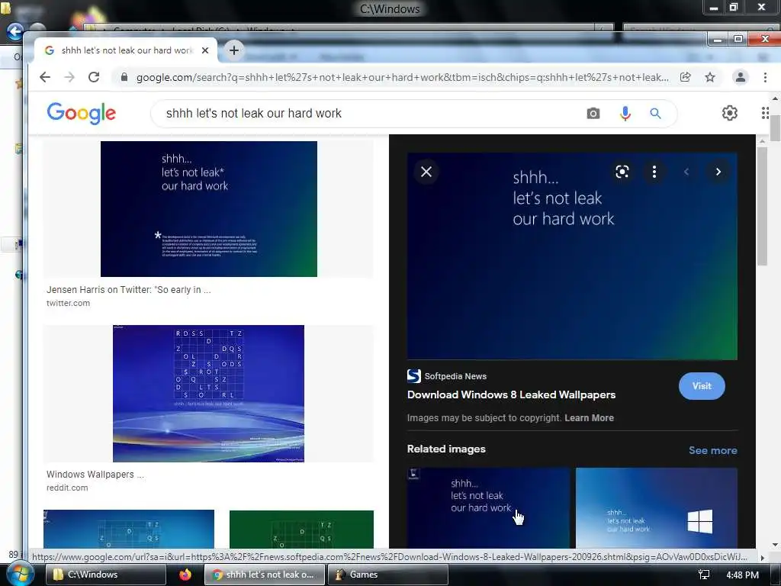The image size is (781, 586).
Task: Launch Firefox from the taskbar
Action: (185, 575)
